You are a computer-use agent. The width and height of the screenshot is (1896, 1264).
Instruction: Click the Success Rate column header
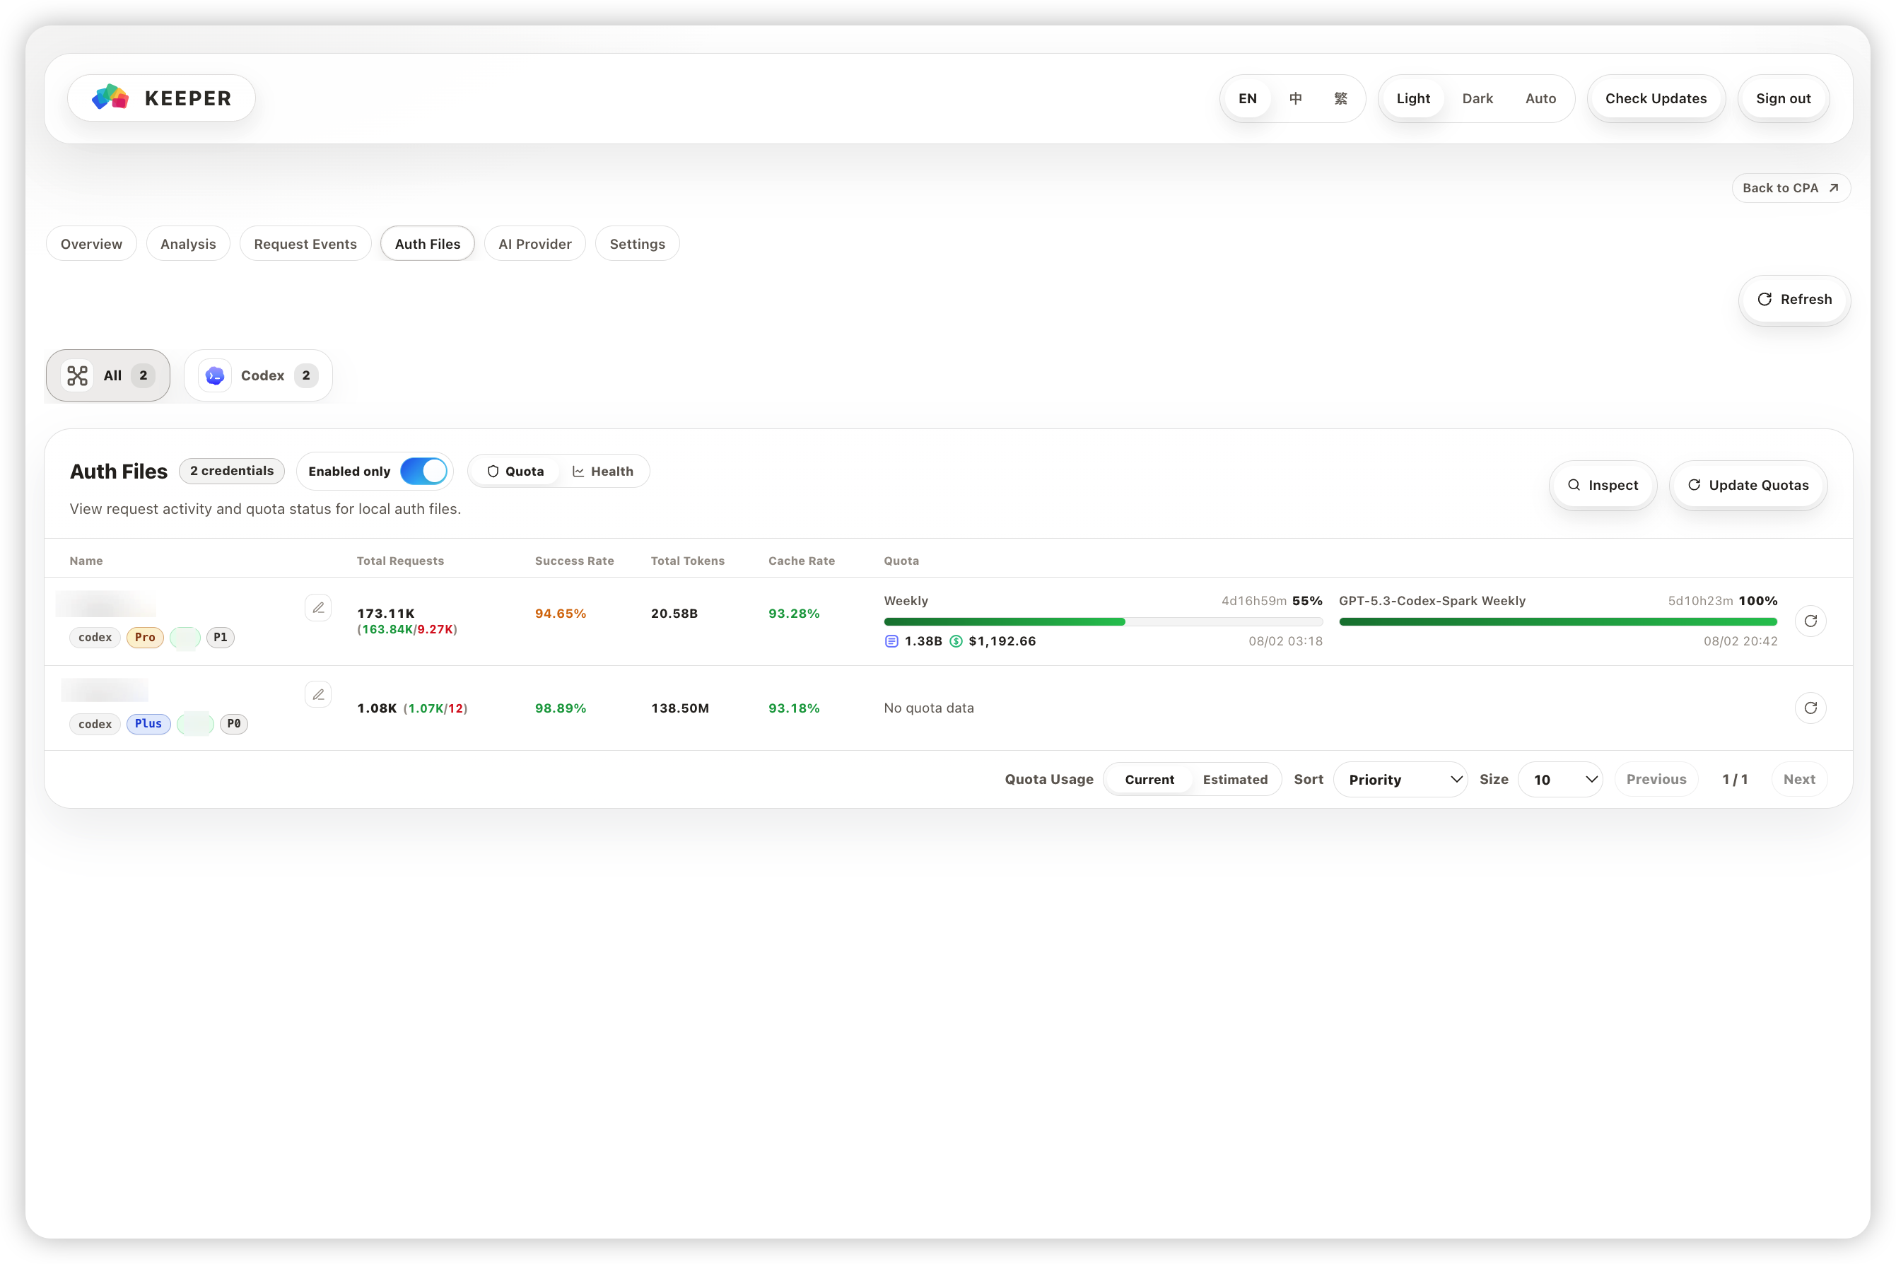[x=574, y=561]
